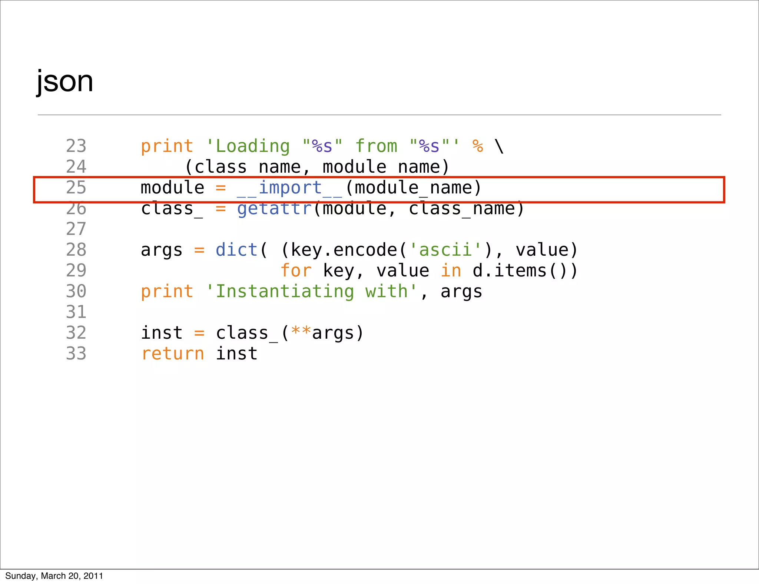Click line number 31

point(76,312)
